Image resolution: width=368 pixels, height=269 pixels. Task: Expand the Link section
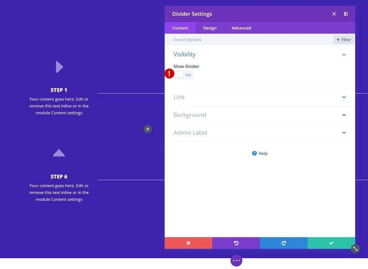tap(260, 97)
